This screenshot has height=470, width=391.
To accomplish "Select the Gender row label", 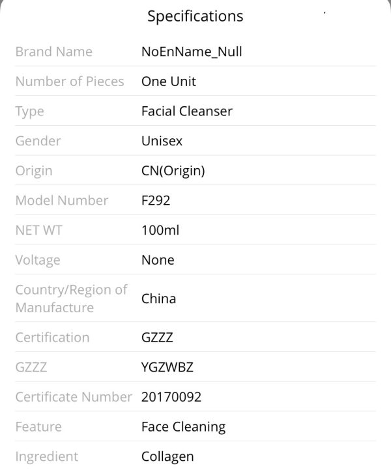I will point(38,141).
